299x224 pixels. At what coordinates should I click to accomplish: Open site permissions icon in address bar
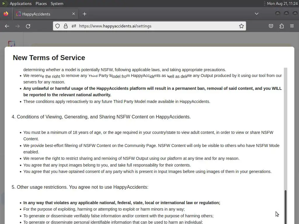[74, 26]
